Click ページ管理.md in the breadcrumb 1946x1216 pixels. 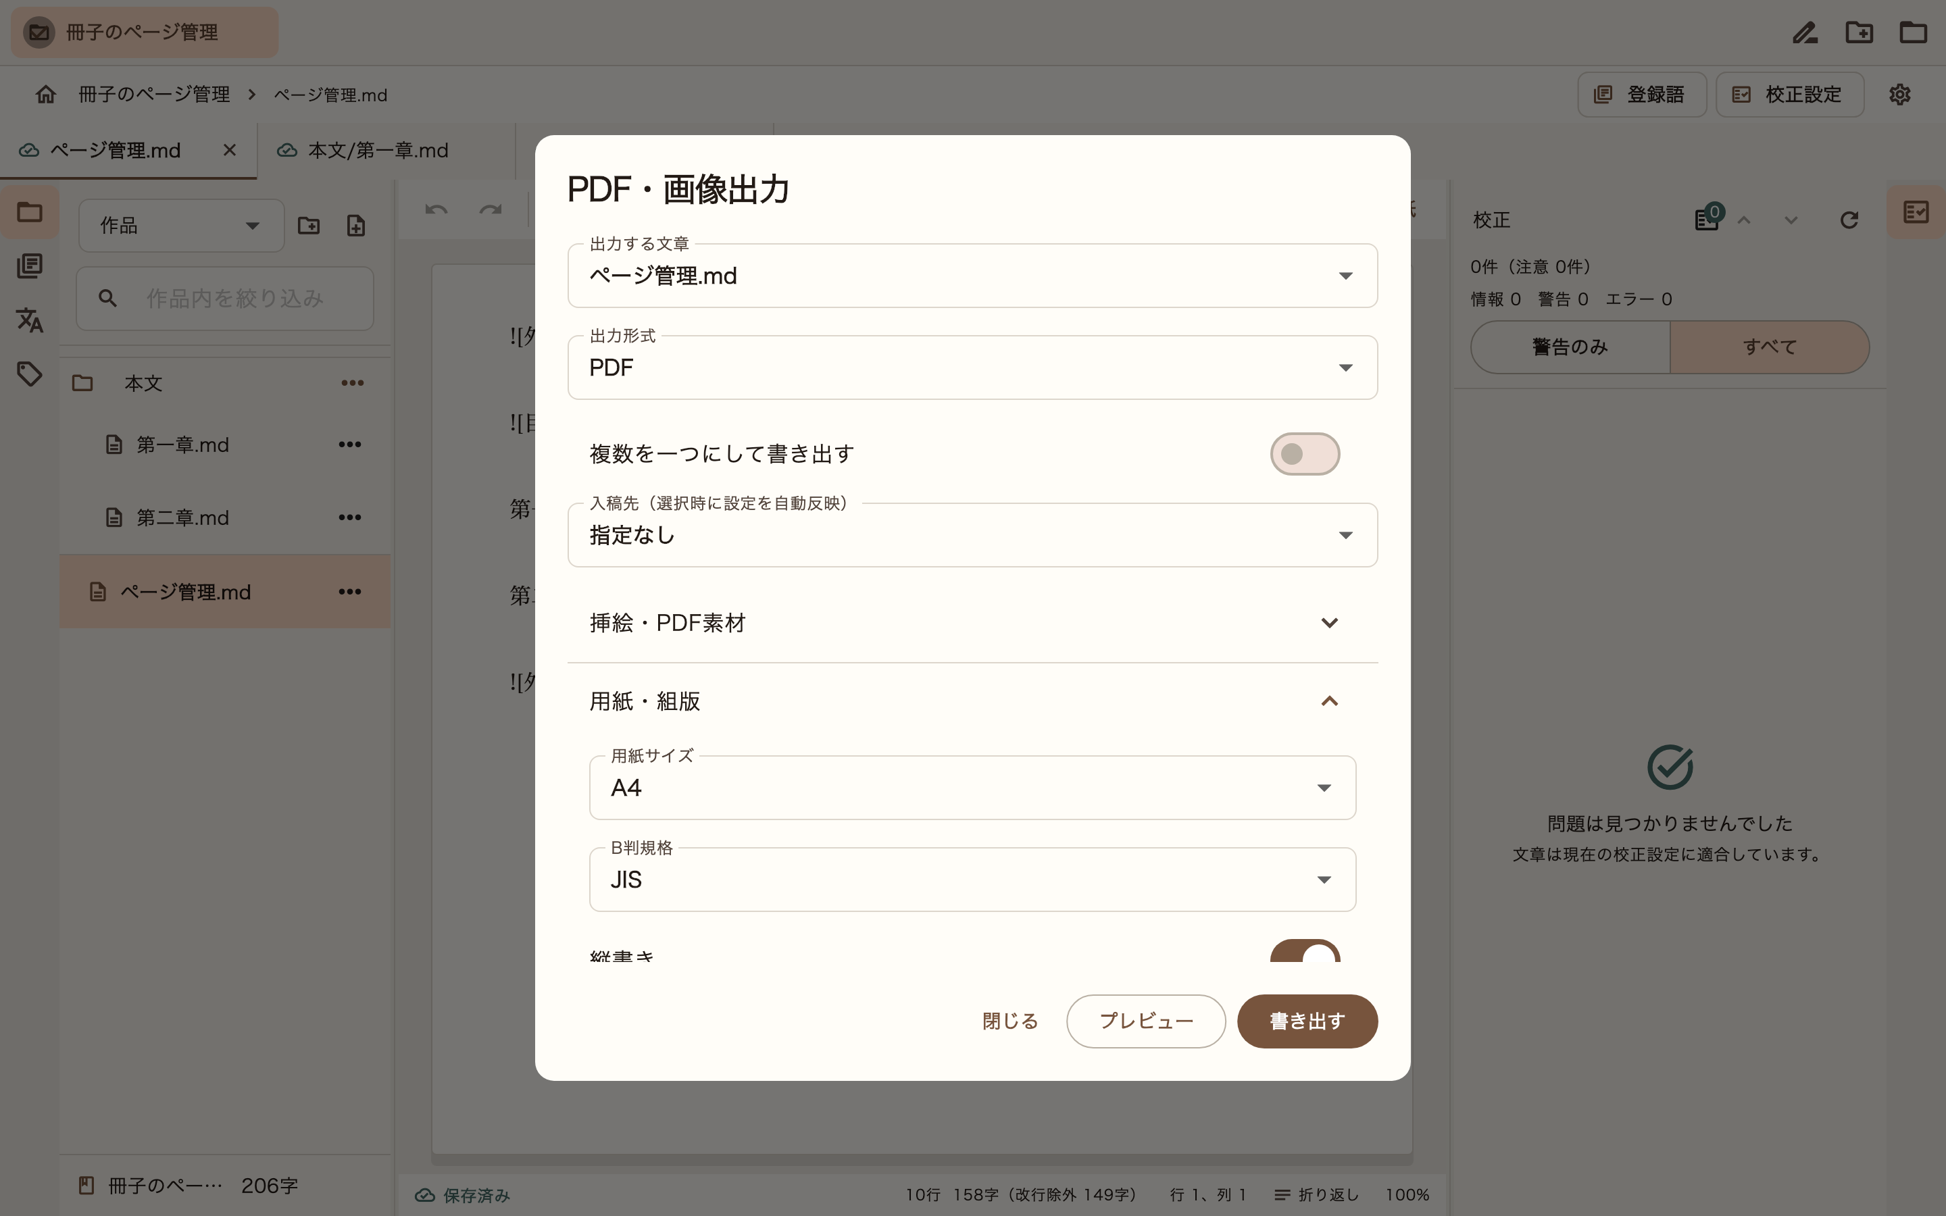click(x=330, y=95)
